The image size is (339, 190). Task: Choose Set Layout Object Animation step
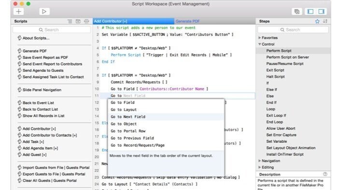291,148
